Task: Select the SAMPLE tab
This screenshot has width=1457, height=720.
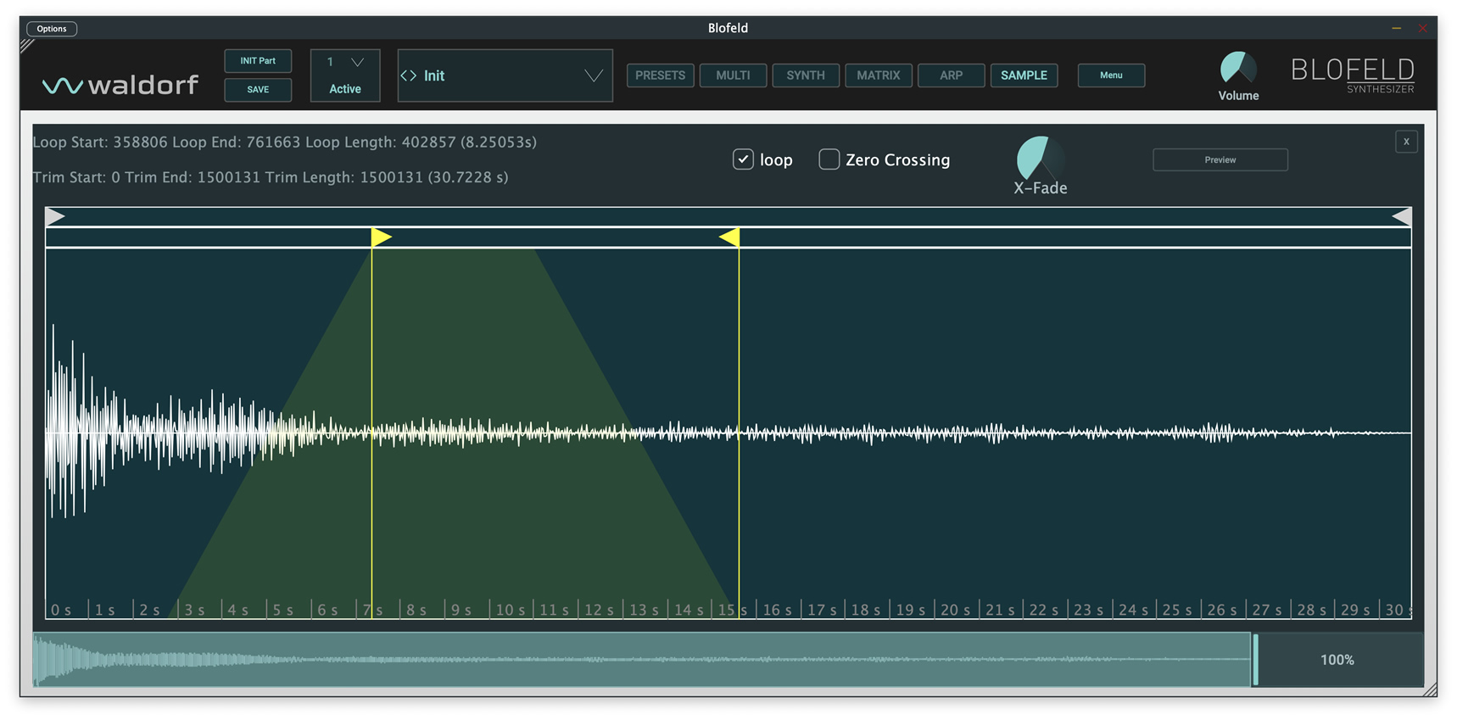Action: 1024,75
